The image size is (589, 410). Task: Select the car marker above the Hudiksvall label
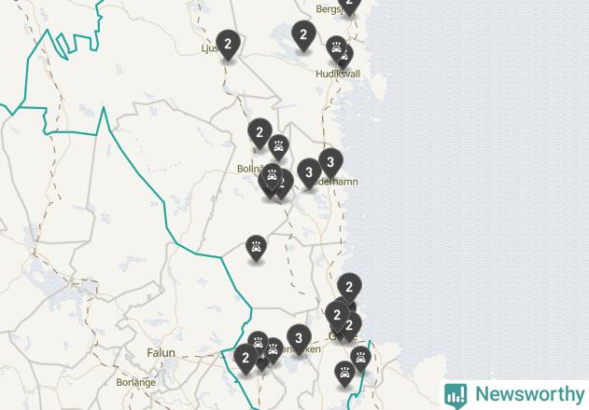tap(336, 48)
